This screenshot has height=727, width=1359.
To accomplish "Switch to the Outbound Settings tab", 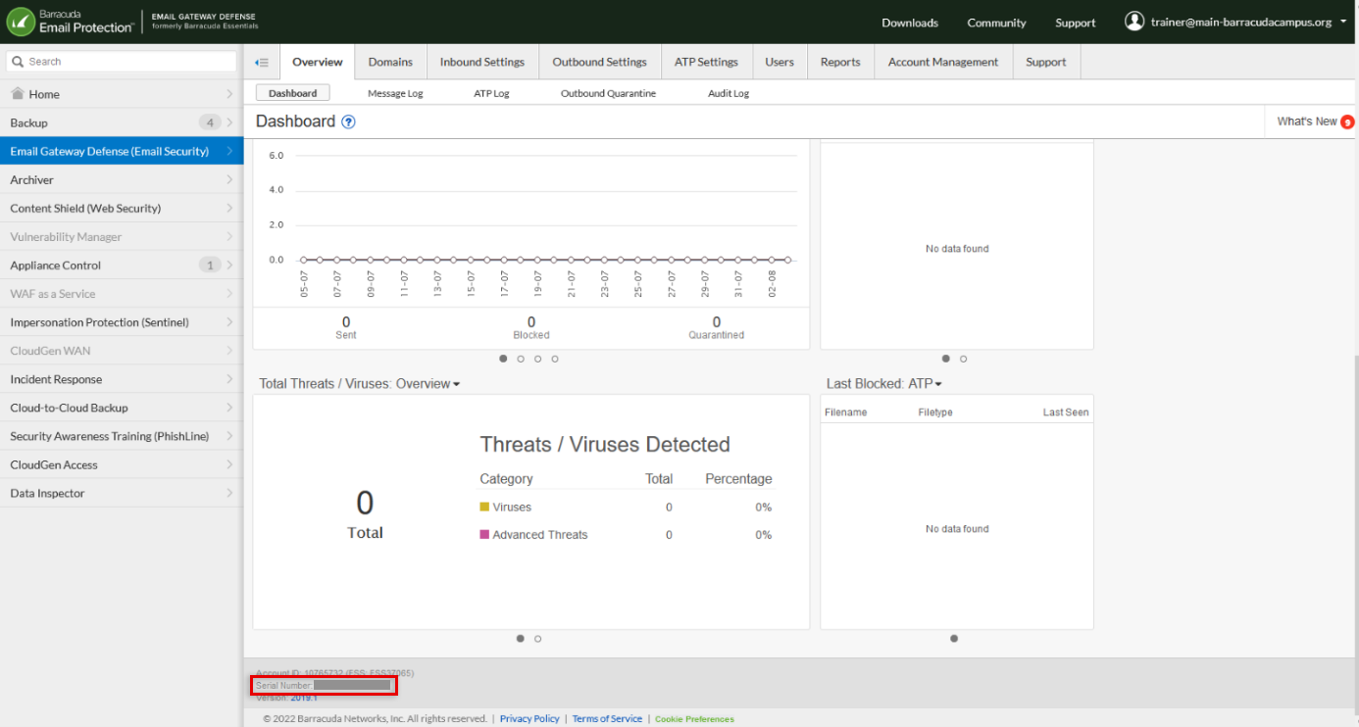I will 600,62.
